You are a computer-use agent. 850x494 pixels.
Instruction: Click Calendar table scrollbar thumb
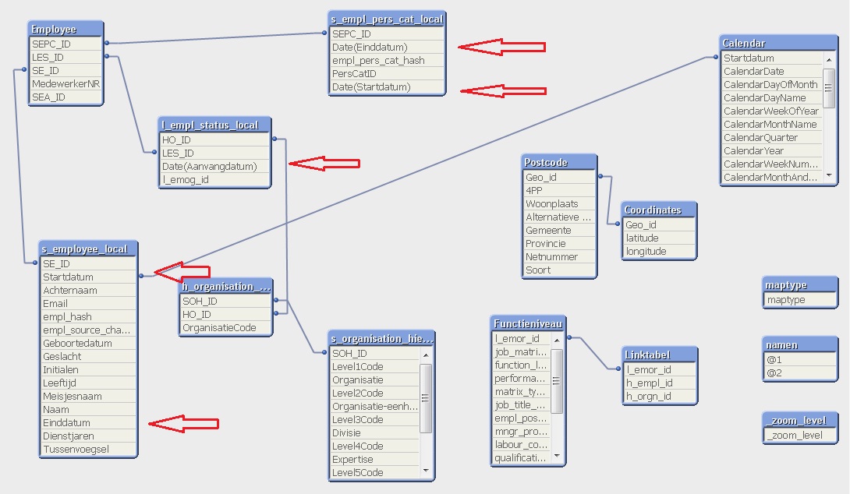point(830,88)
